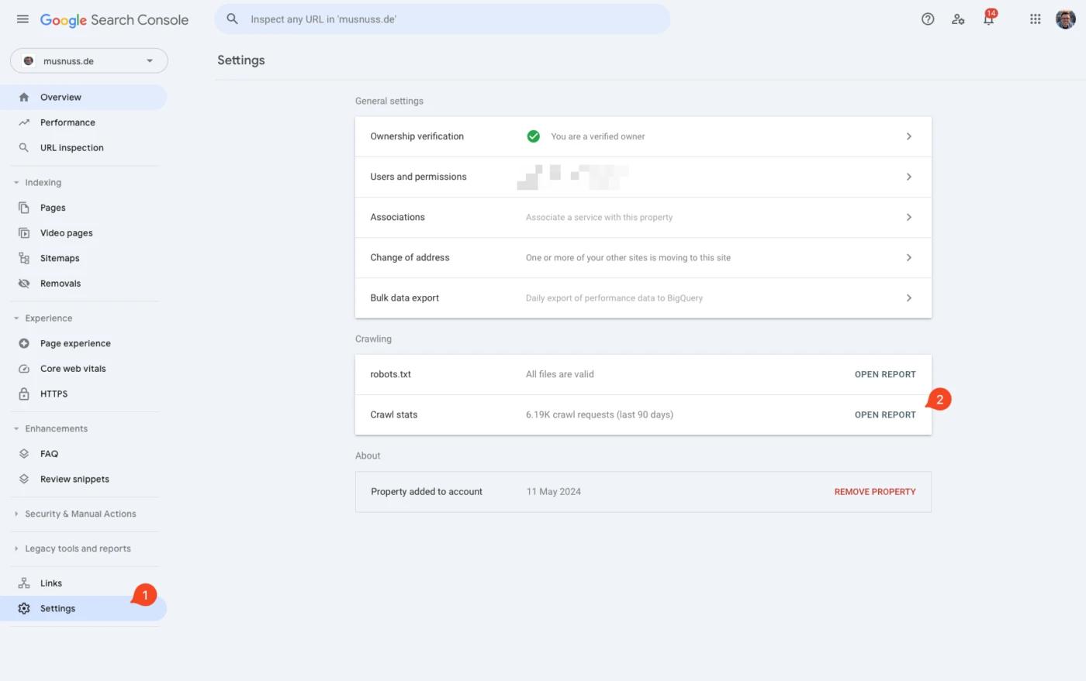Open robots.txt OPEN REPORT link
Image resolution: width=1086 pixels, height=681 pixels.
(x=885, y=374)
